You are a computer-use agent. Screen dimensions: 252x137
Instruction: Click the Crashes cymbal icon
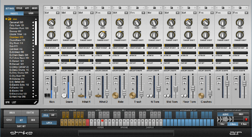(x=201, y=95)
